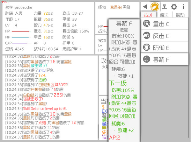Viewport: 191px width, 142px height.
Task: Select the 防御 E skill label
Action: (161, 48)
